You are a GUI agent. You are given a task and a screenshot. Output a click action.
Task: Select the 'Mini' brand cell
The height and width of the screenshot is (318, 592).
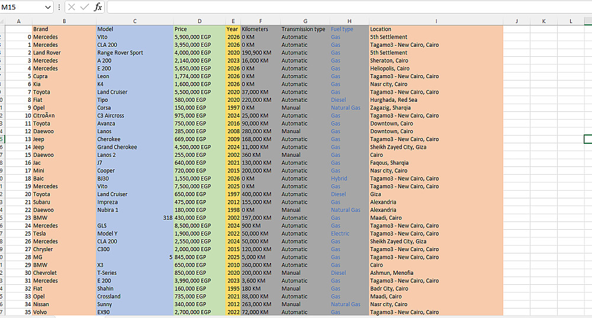click(64, 171)
